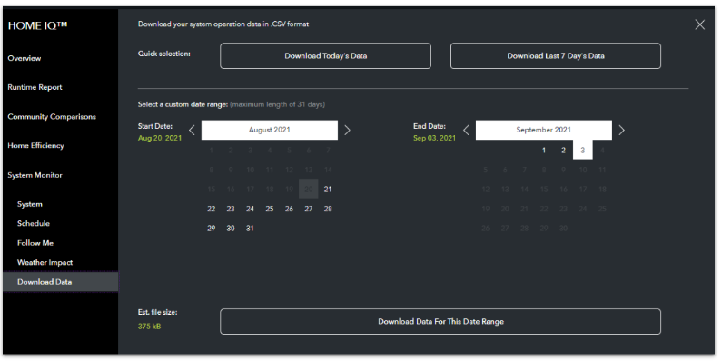This screenshot has height=361, width=722.
Task: Select August 29 in start calendar
Action: coord(212,228)
